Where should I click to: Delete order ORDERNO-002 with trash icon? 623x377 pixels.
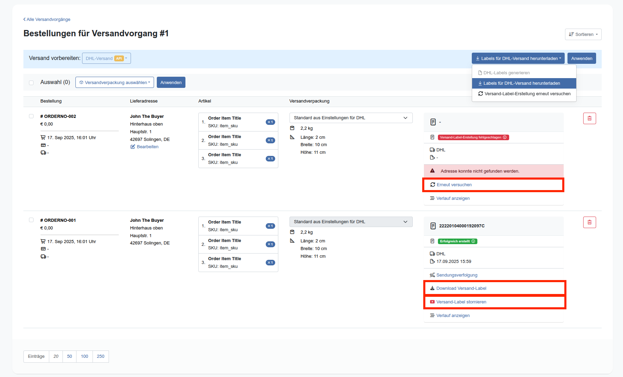pos(589,119)
